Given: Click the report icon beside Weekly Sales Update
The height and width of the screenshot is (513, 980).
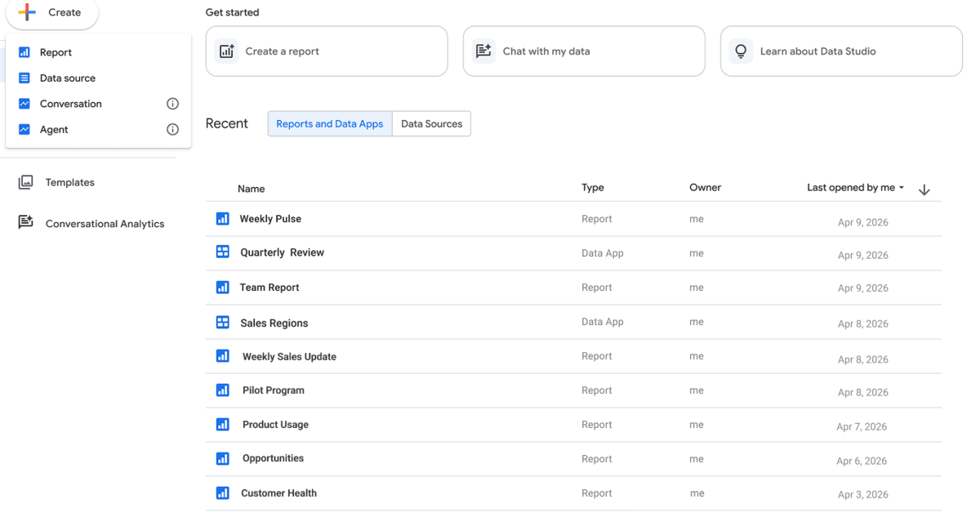Looking at the screenshot, I should point(222,356).
